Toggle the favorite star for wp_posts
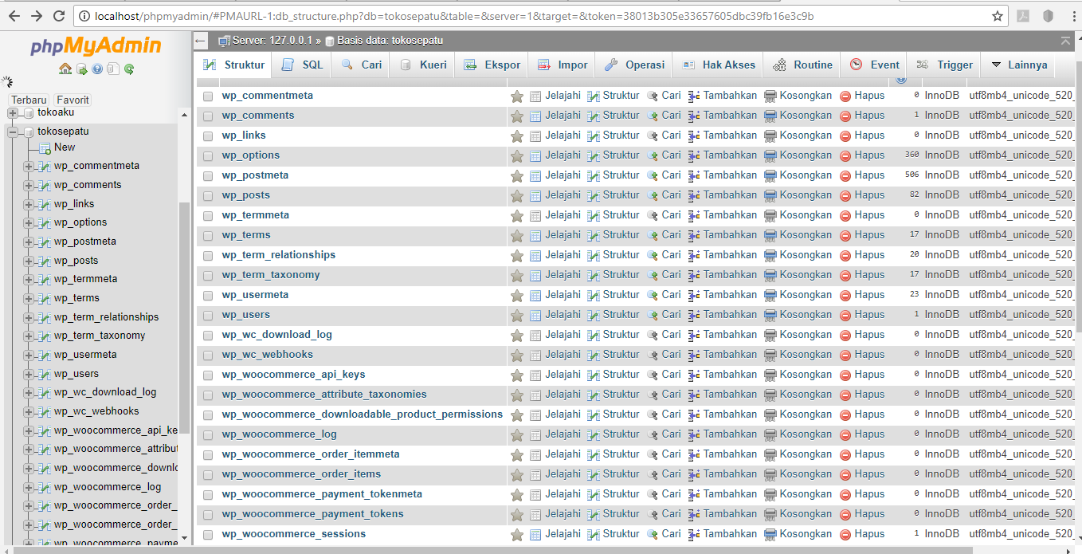This screenshot has height=554, width=1082. (x=517, y=194)
